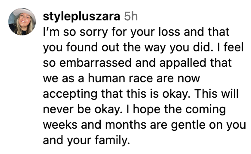Click the 5h comment timestamp
This screenshot has width=251, height=154.
(131, 17)
